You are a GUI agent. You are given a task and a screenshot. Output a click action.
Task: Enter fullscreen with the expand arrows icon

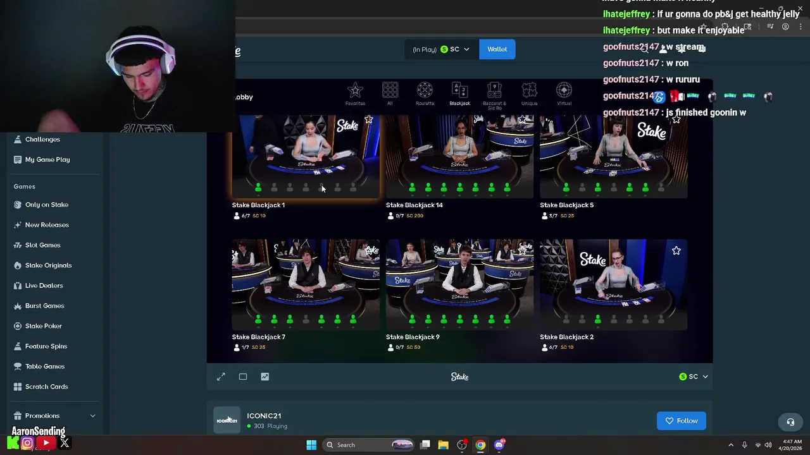point(221,377)
